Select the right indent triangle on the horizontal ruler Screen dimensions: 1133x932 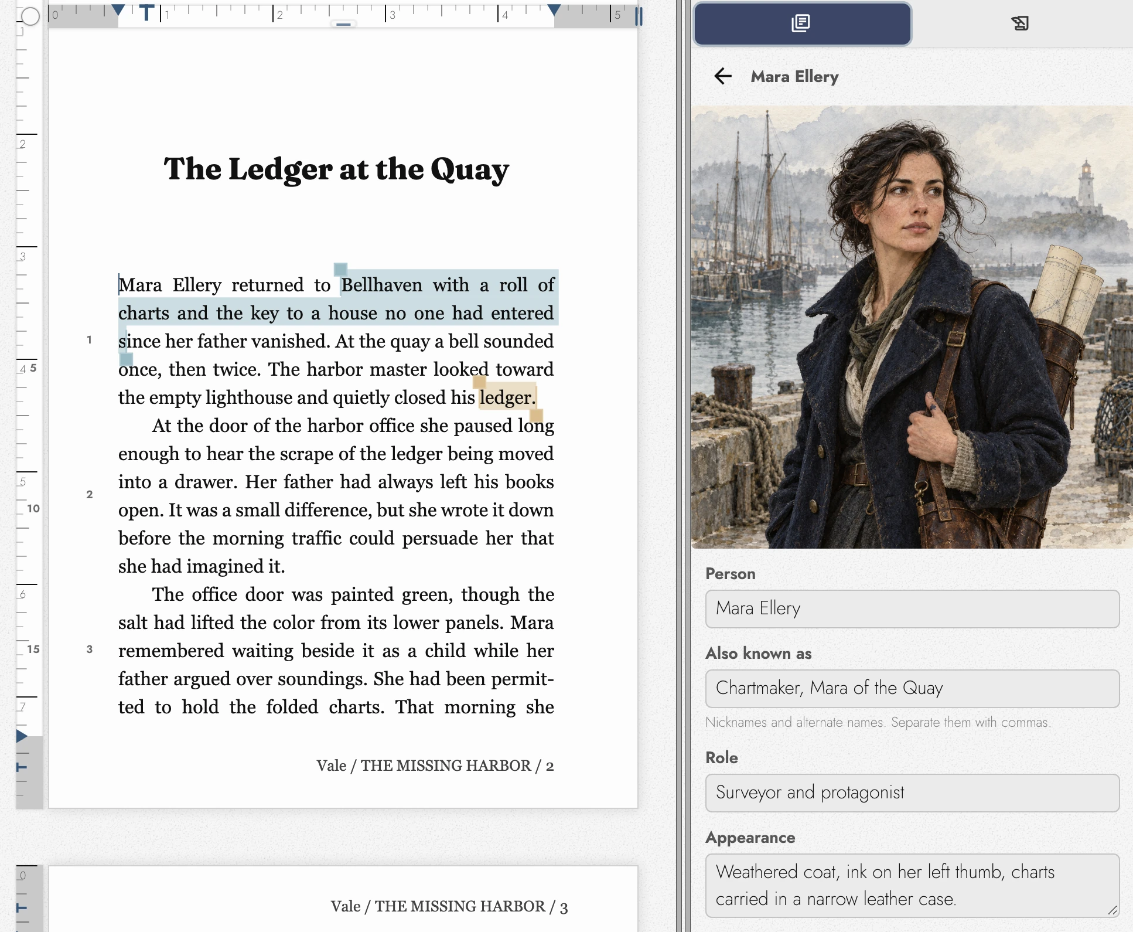coord(554,10)
